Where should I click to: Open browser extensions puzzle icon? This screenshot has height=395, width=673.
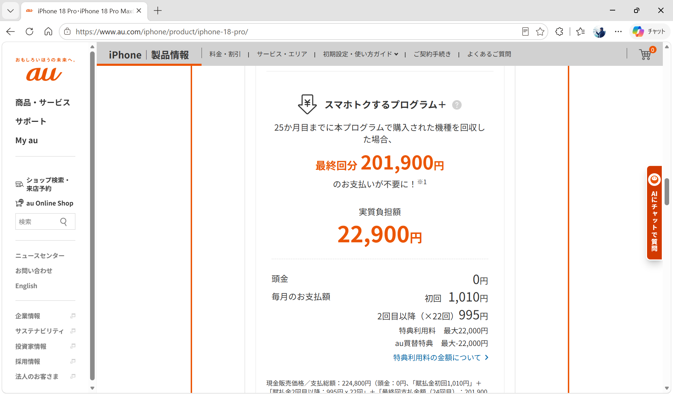pyautogui.click(x=559, y=32)
